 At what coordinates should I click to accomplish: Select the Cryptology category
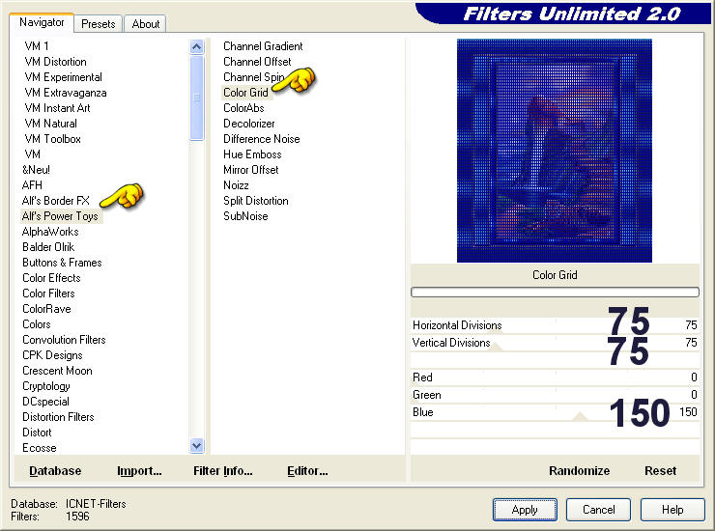(46, 386)
